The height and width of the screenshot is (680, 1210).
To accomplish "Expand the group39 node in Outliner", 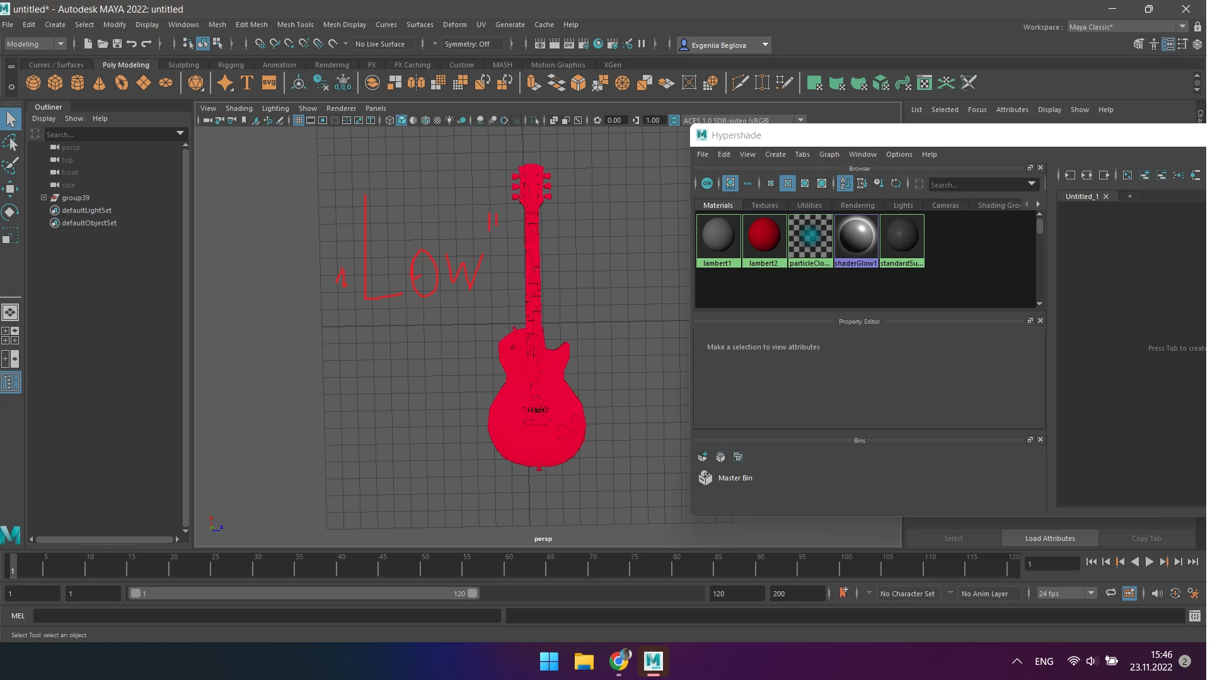I will (x=43, y=198).
